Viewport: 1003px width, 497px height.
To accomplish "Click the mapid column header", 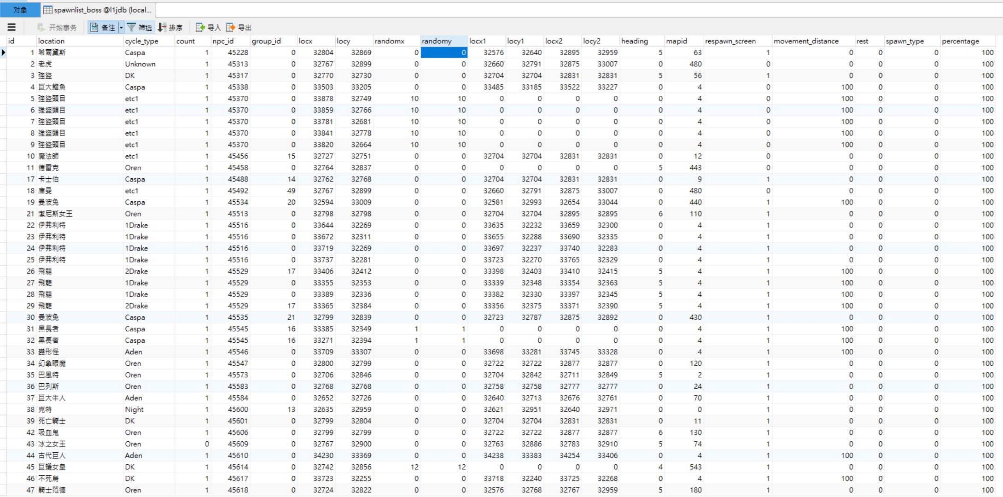I will click(x=684, y=41).
